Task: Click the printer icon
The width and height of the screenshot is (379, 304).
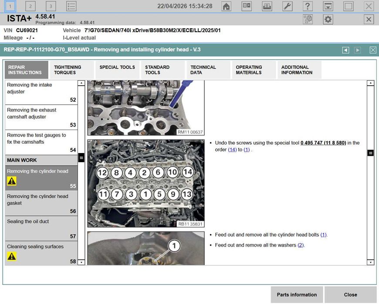Action: click(267, 6)
